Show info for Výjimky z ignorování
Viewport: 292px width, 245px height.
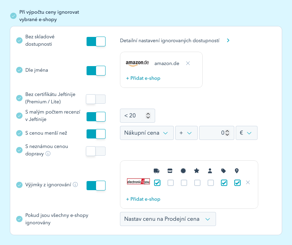point(75,185)
